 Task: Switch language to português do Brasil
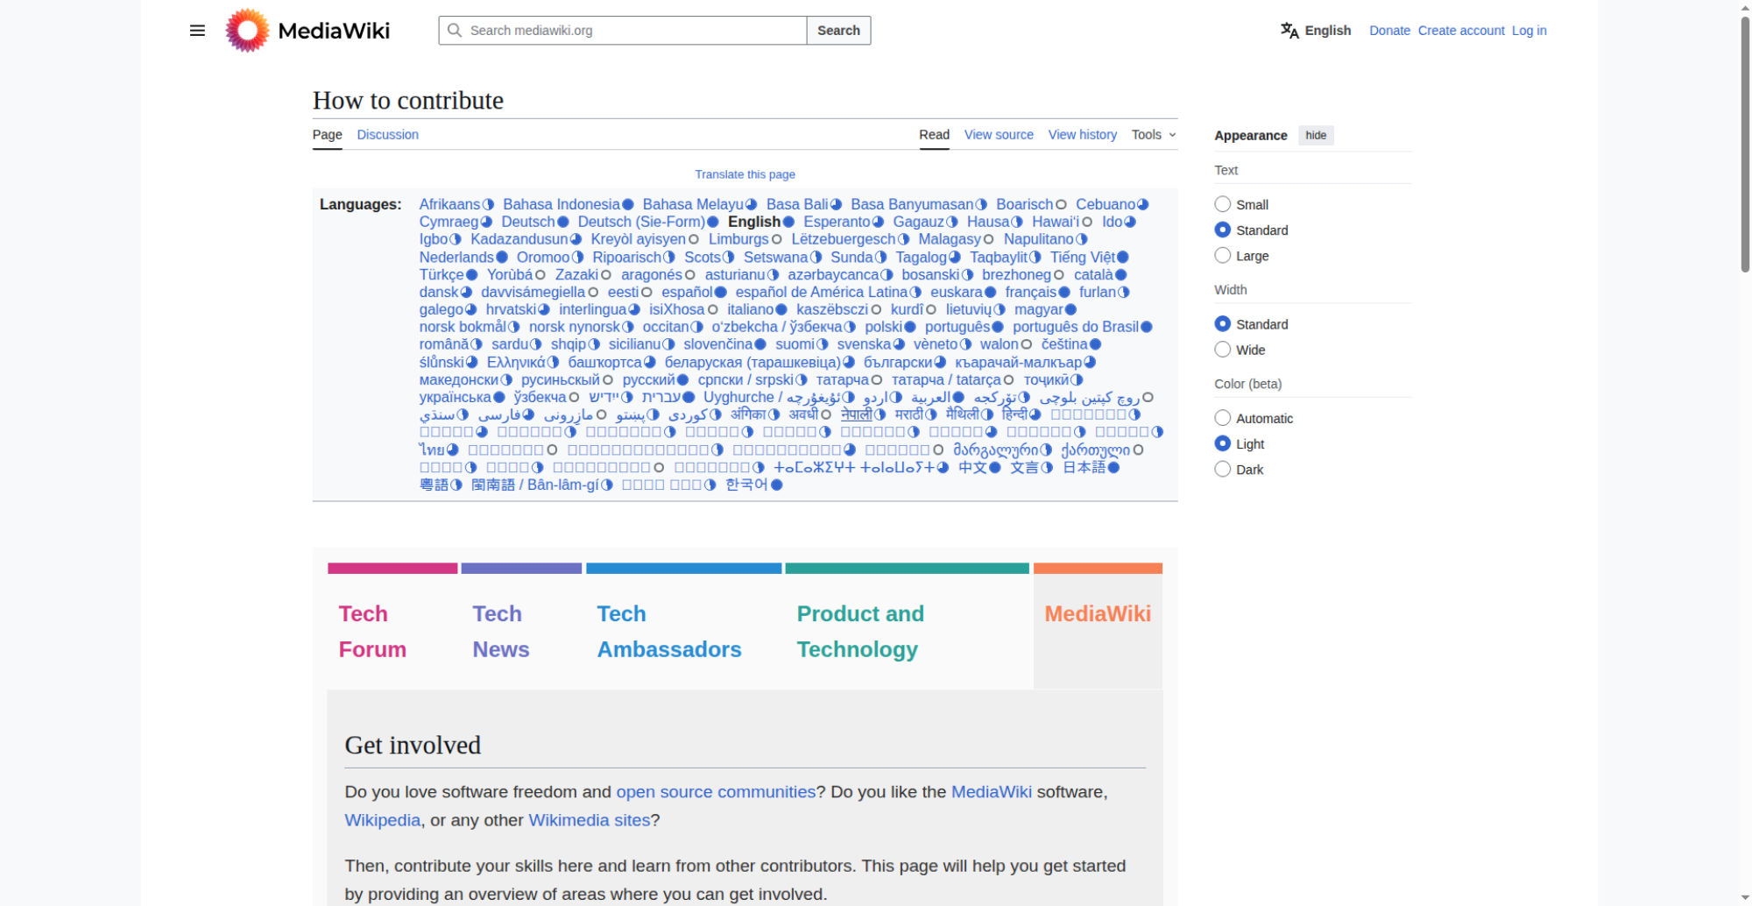click(1076, 327)
